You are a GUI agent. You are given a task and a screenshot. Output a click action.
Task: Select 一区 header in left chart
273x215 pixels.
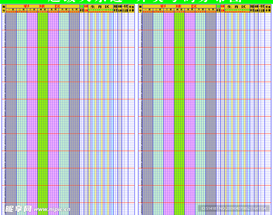click(x=11, y=9)
